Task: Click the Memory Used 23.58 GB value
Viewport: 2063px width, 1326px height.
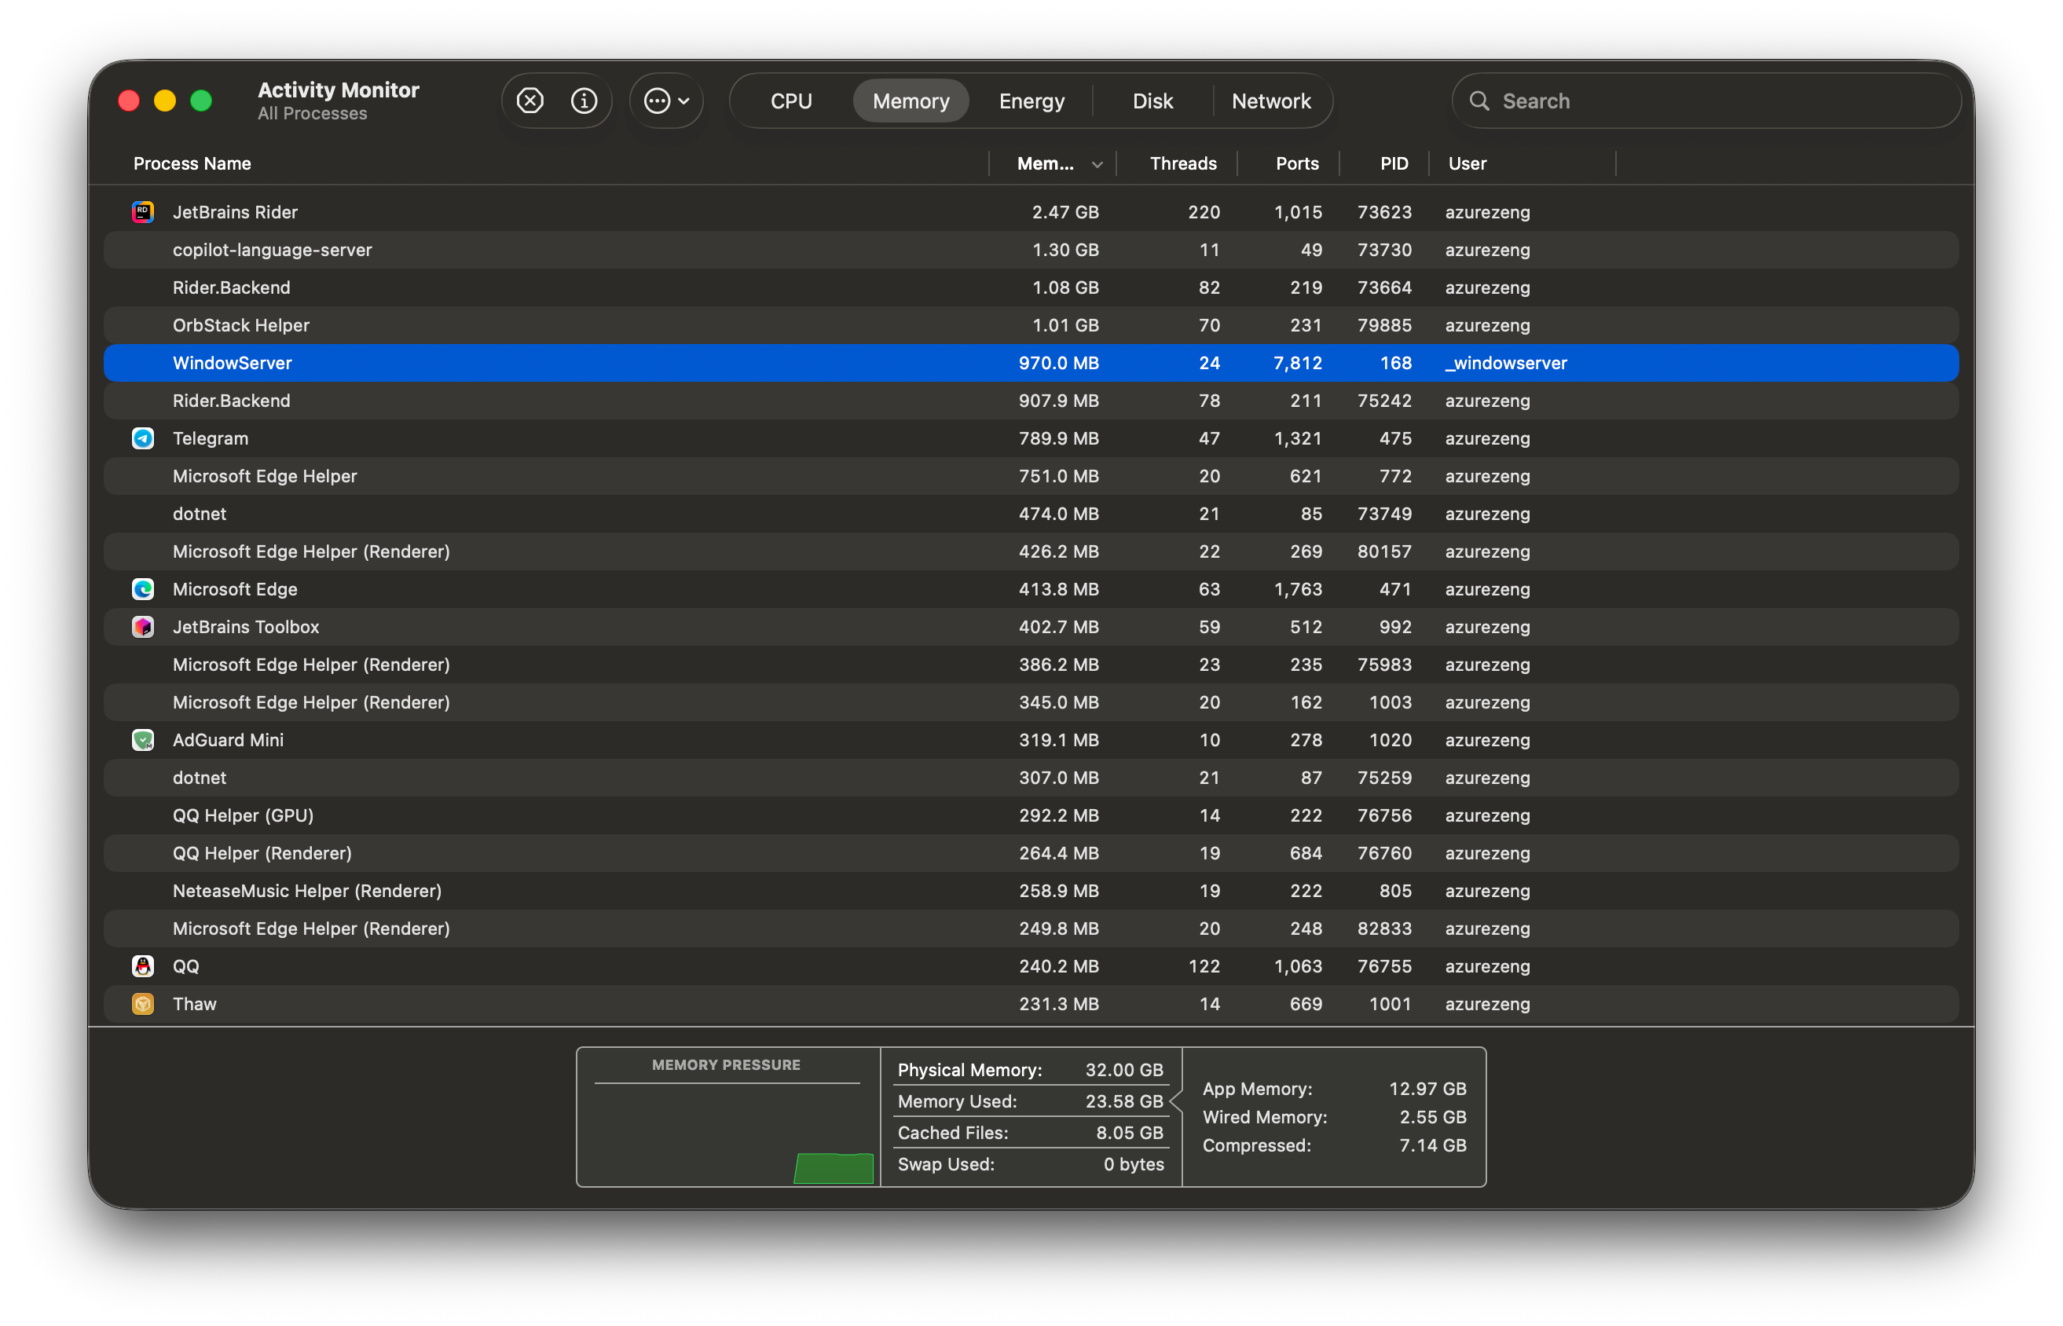Action: click(1123, 1101)
